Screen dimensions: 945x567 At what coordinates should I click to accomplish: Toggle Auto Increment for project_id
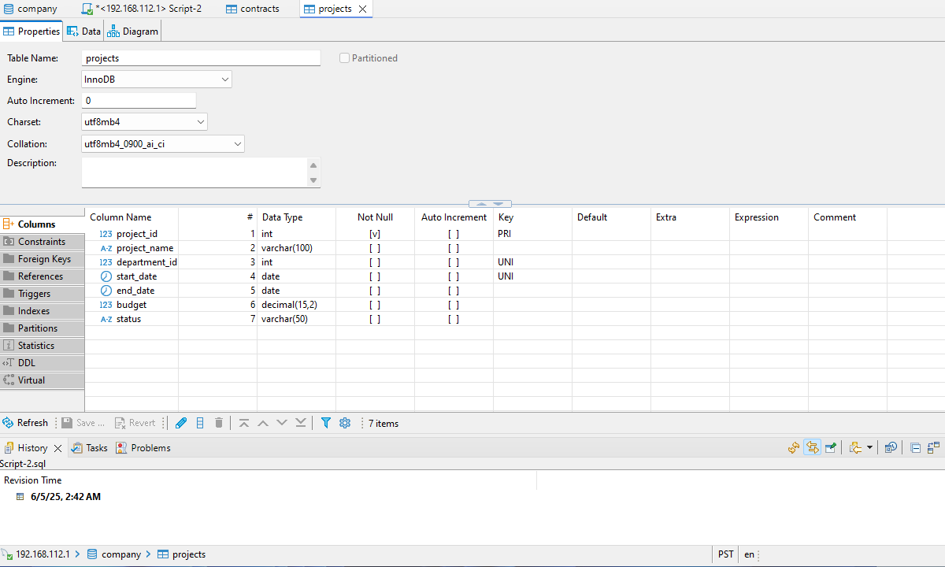click(x=454, y=234)
